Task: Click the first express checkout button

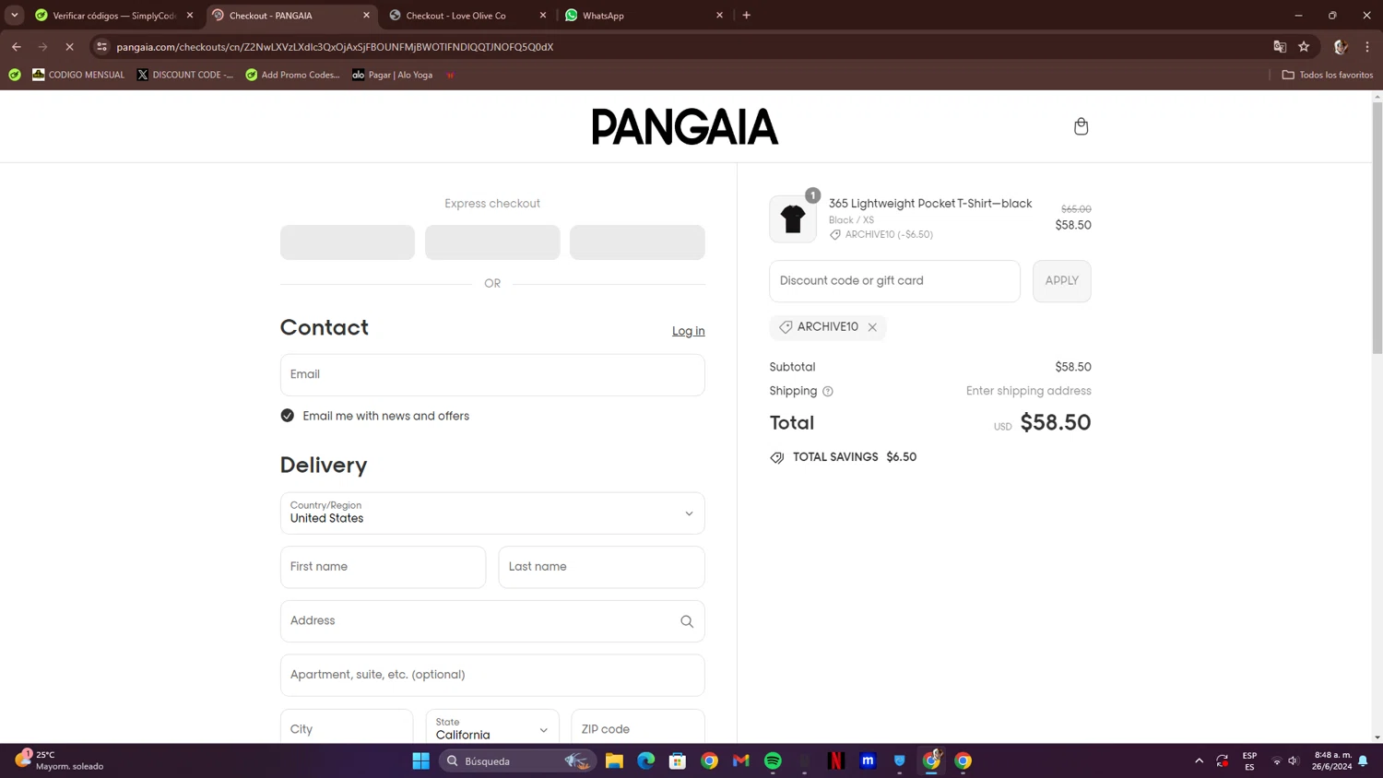Action: (348, 242)
